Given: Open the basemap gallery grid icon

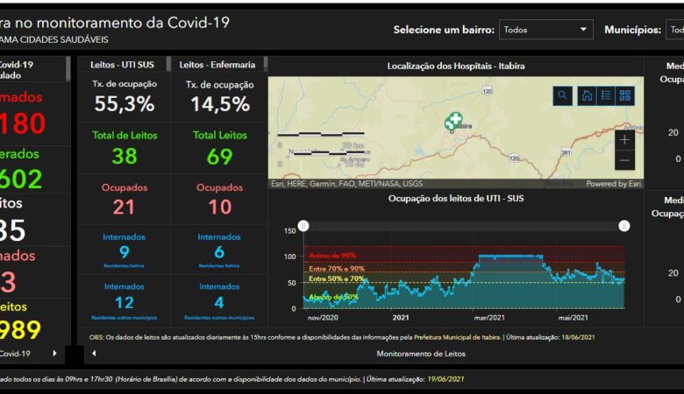Looking at the screenshot, I should tap(624, 96).
